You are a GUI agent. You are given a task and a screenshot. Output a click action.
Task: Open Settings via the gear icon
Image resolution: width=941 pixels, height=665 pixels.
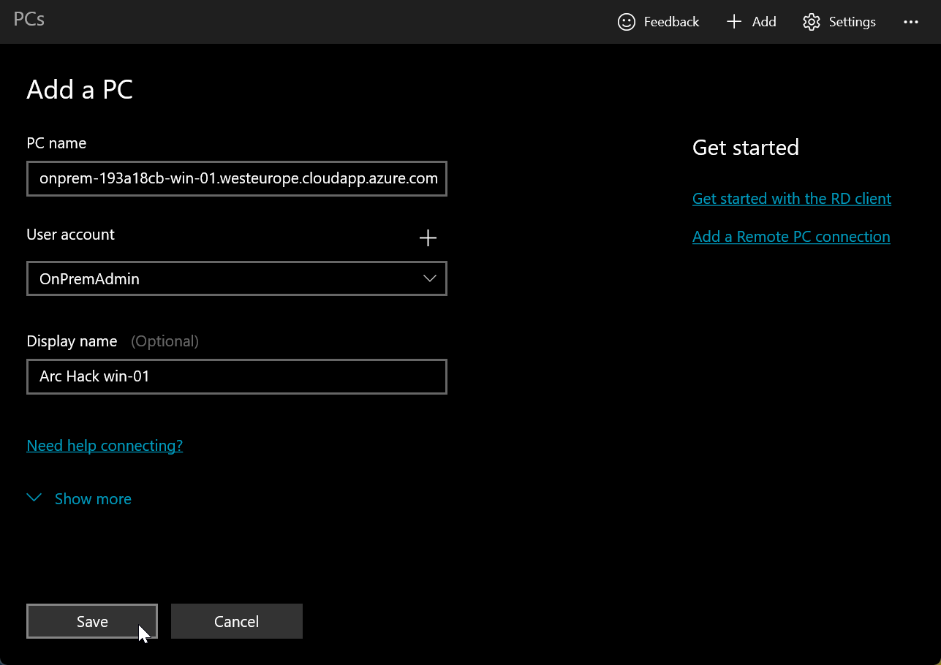(812, 22)
